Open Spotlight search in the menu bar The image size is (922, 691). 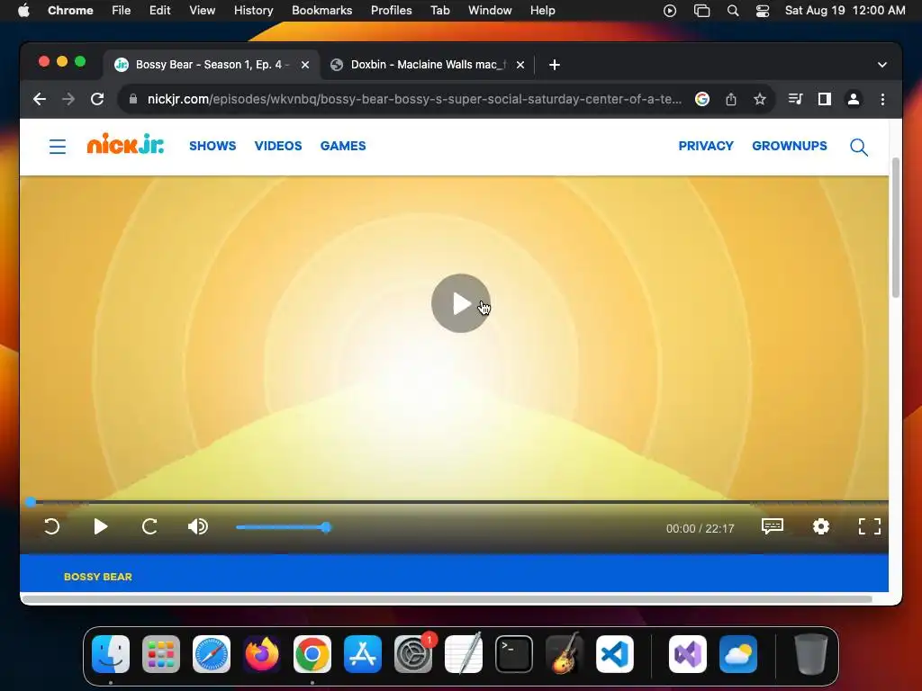click(x=733, y=11)
